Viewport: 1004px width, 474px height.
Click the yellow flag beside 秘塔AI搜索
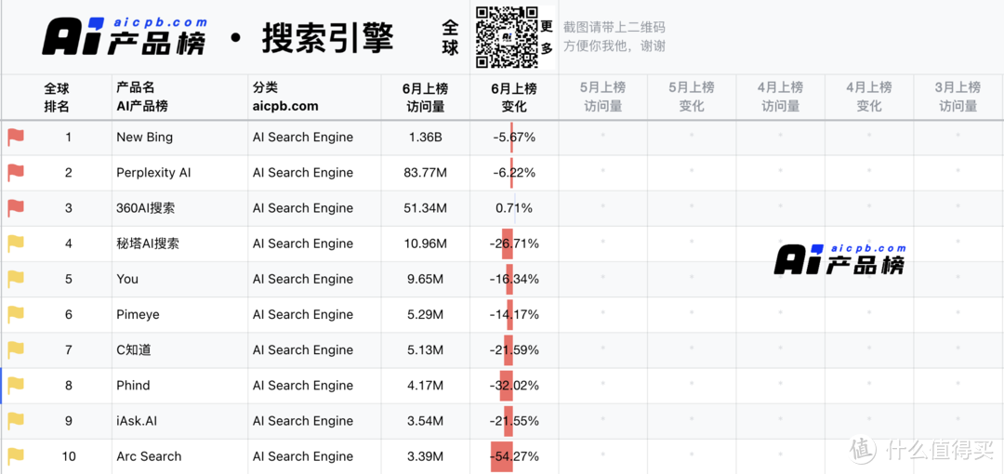coord(16,244)
